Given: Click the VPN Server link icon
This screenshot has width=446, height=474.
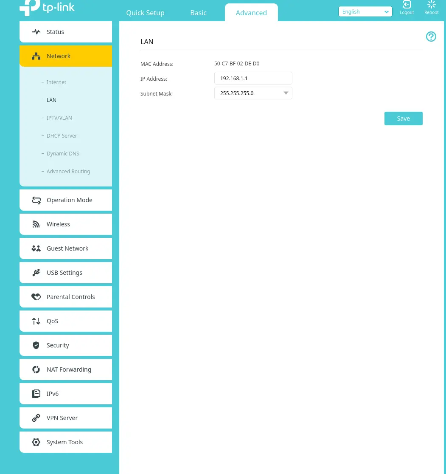Looking at the screenshot, I should tap(36, 418).
